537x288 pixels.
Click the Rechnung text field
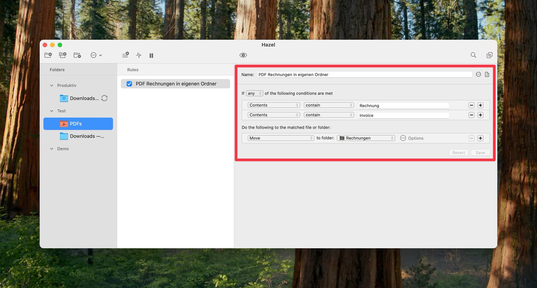tap(404, 106)
